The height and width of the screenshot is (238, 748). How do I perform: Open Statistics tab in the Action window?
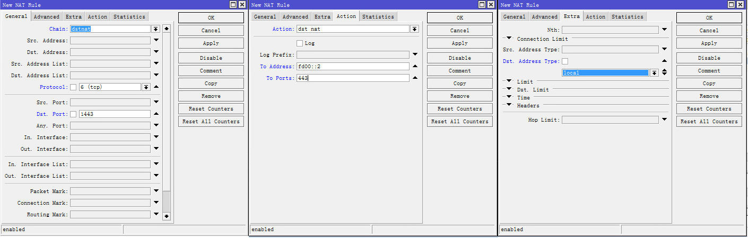point(378,17)
